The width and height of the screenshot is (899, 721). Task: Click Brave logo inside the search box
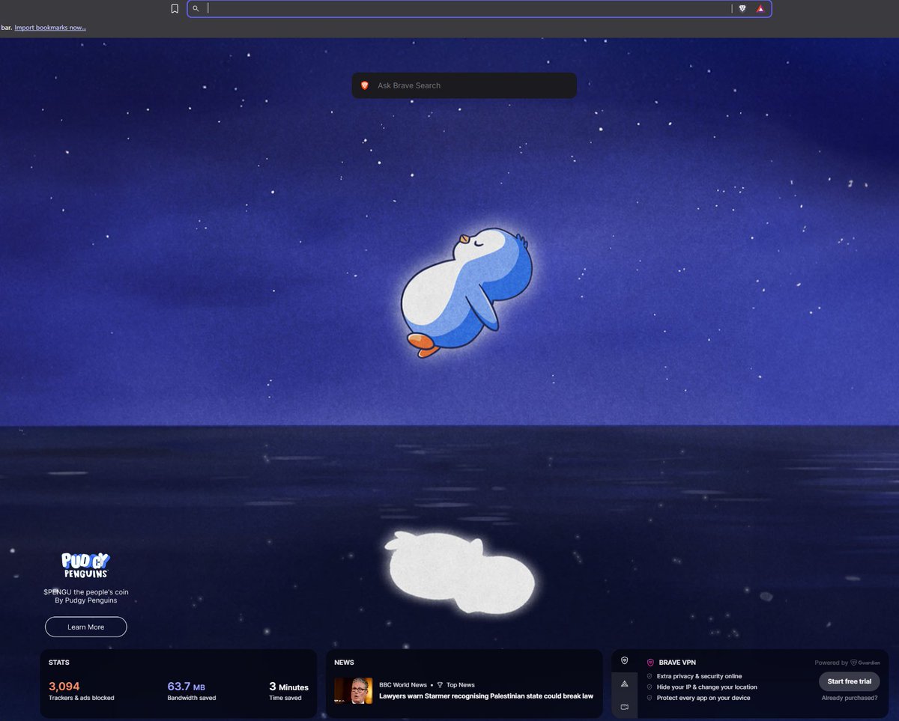(365, 85)
